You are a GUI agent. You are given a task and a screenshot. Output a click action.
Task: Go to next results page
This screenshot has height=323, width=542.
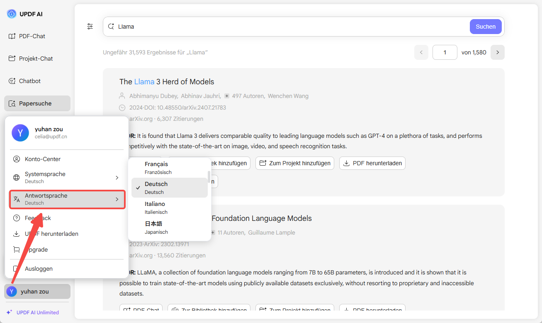click(x=498, y=52)
